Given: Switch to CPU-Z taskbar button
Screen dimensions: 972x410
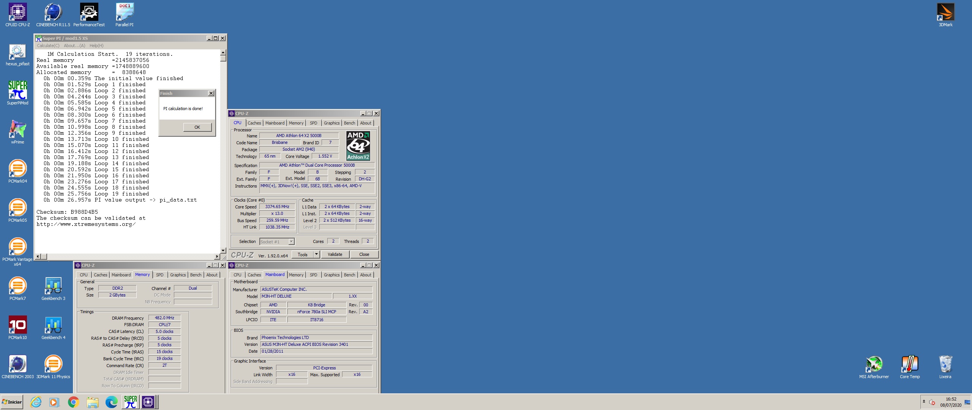Looking at the screenshot, I should pos(148,402).
